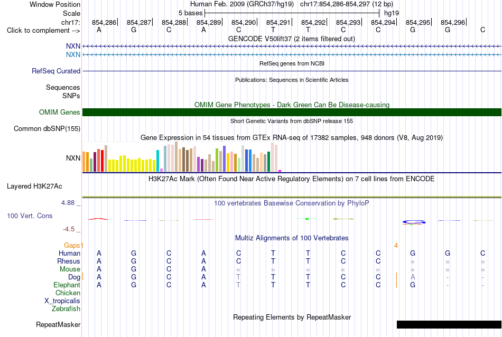
Task: Click 'Short Genetic Variants from dbSNP release 155' title
Action: pyautogui.click(x=292, y=121)
